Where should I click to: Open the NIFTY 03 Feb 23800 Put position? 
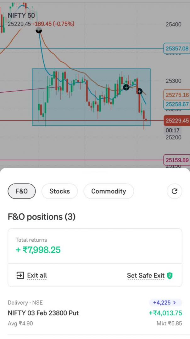43,313
